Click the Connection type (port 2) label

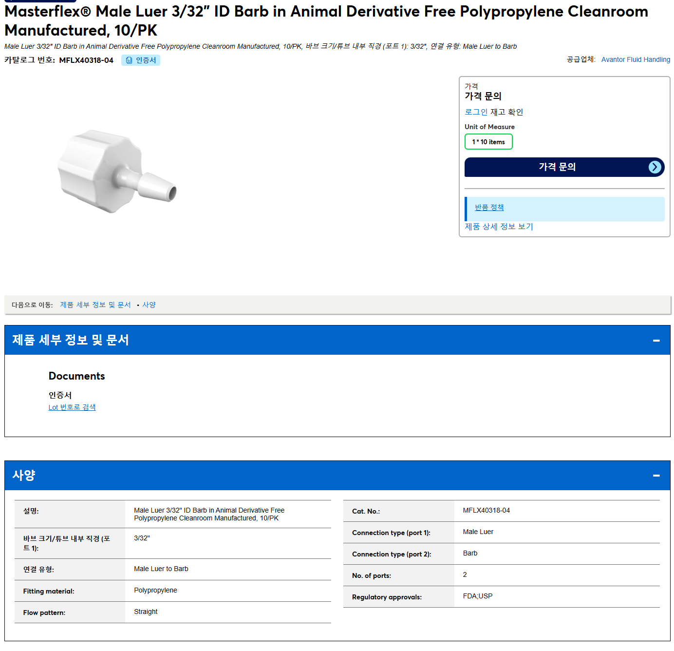pyautogui.click(x=392, y=554)
